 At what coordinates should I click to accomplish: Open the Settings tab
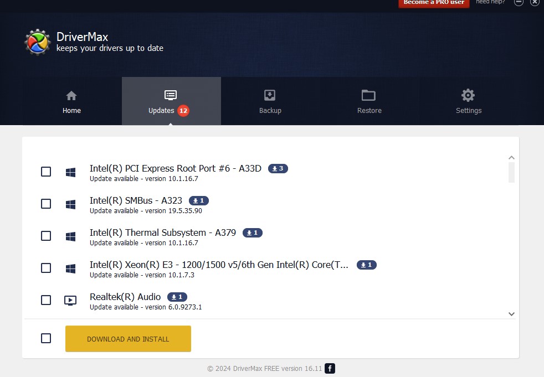(x=469, y=101)
